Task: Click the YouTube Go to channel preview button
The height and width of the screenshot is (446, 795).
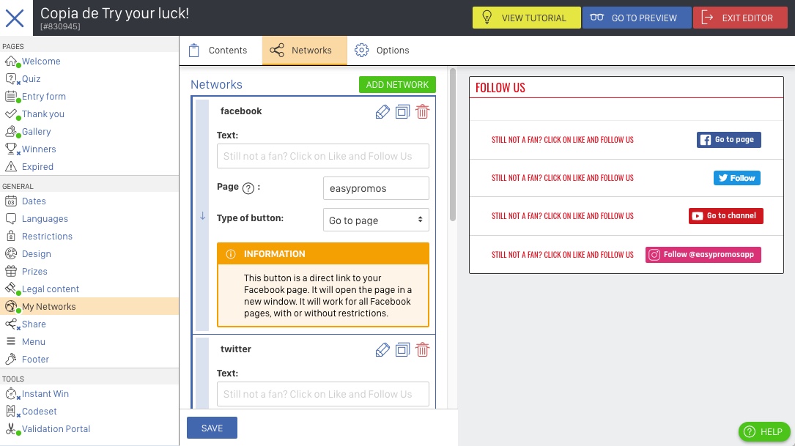Action: tap(725, 216)
